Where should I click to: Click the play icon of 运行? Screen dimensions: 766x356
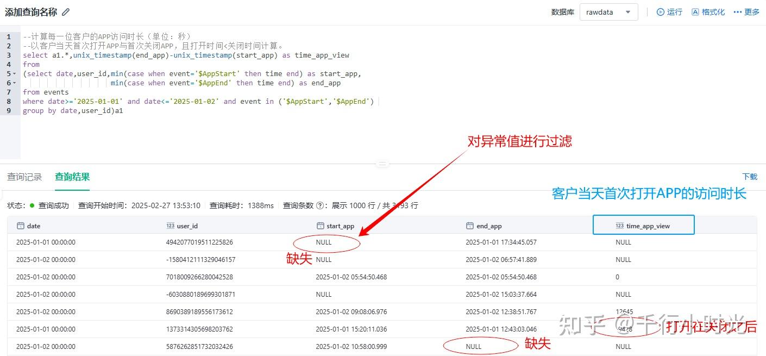pos(661,12)
